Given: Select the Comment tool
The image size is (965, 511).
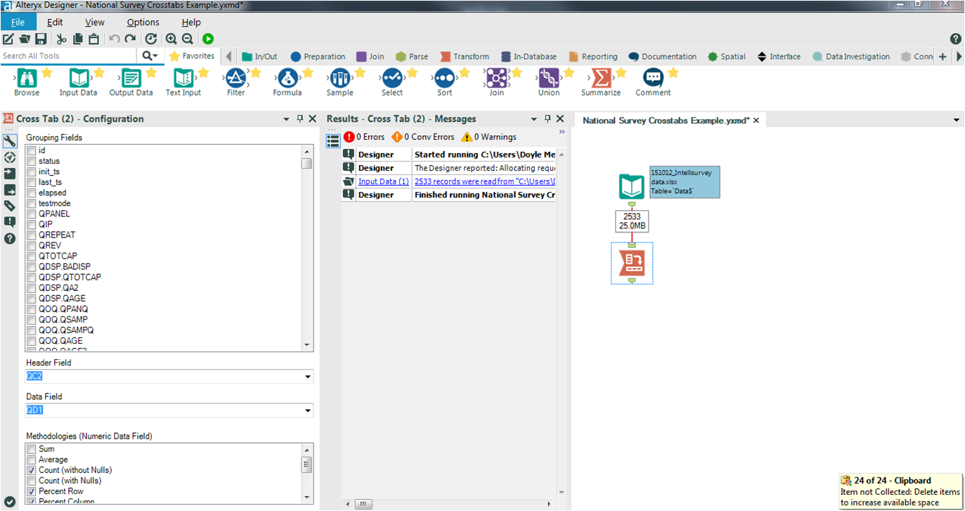Looking at the screenshot, I should [653, 82].
